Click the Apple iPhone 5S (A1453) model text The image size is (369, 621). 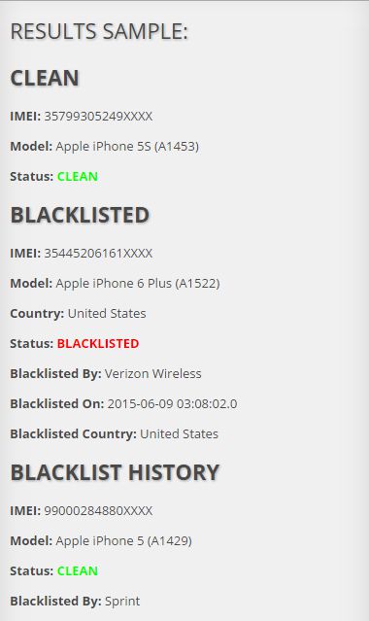tap(127, 147)
